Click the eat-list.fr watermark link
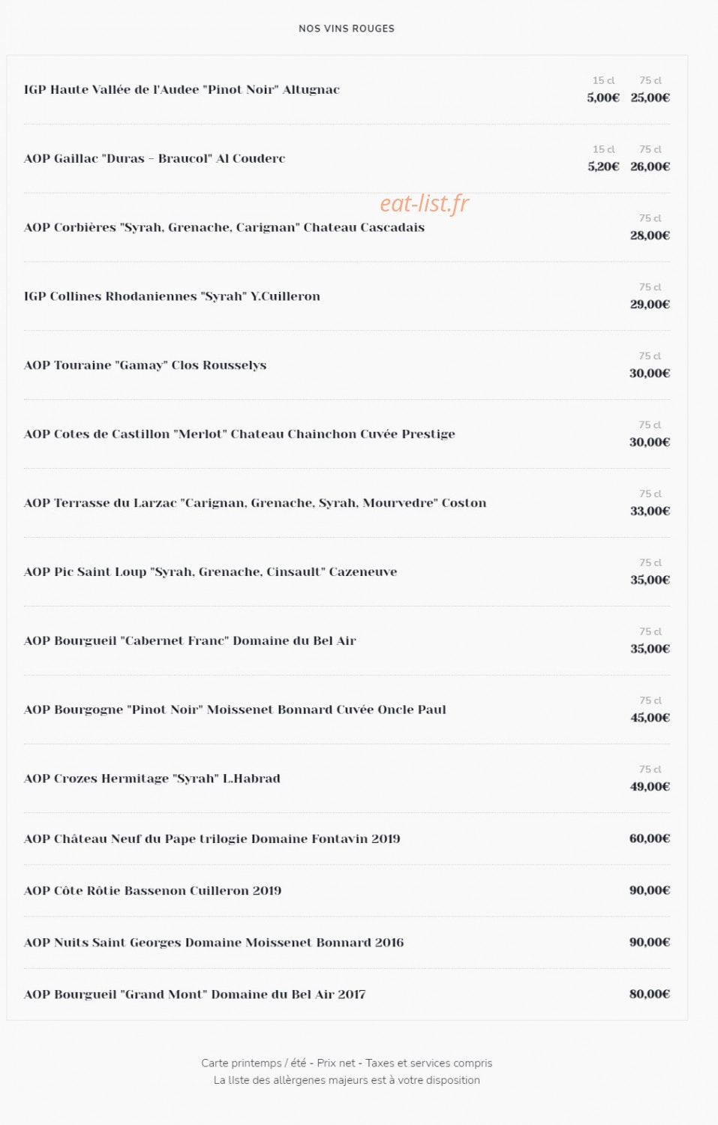 click(x=424, y=203)
